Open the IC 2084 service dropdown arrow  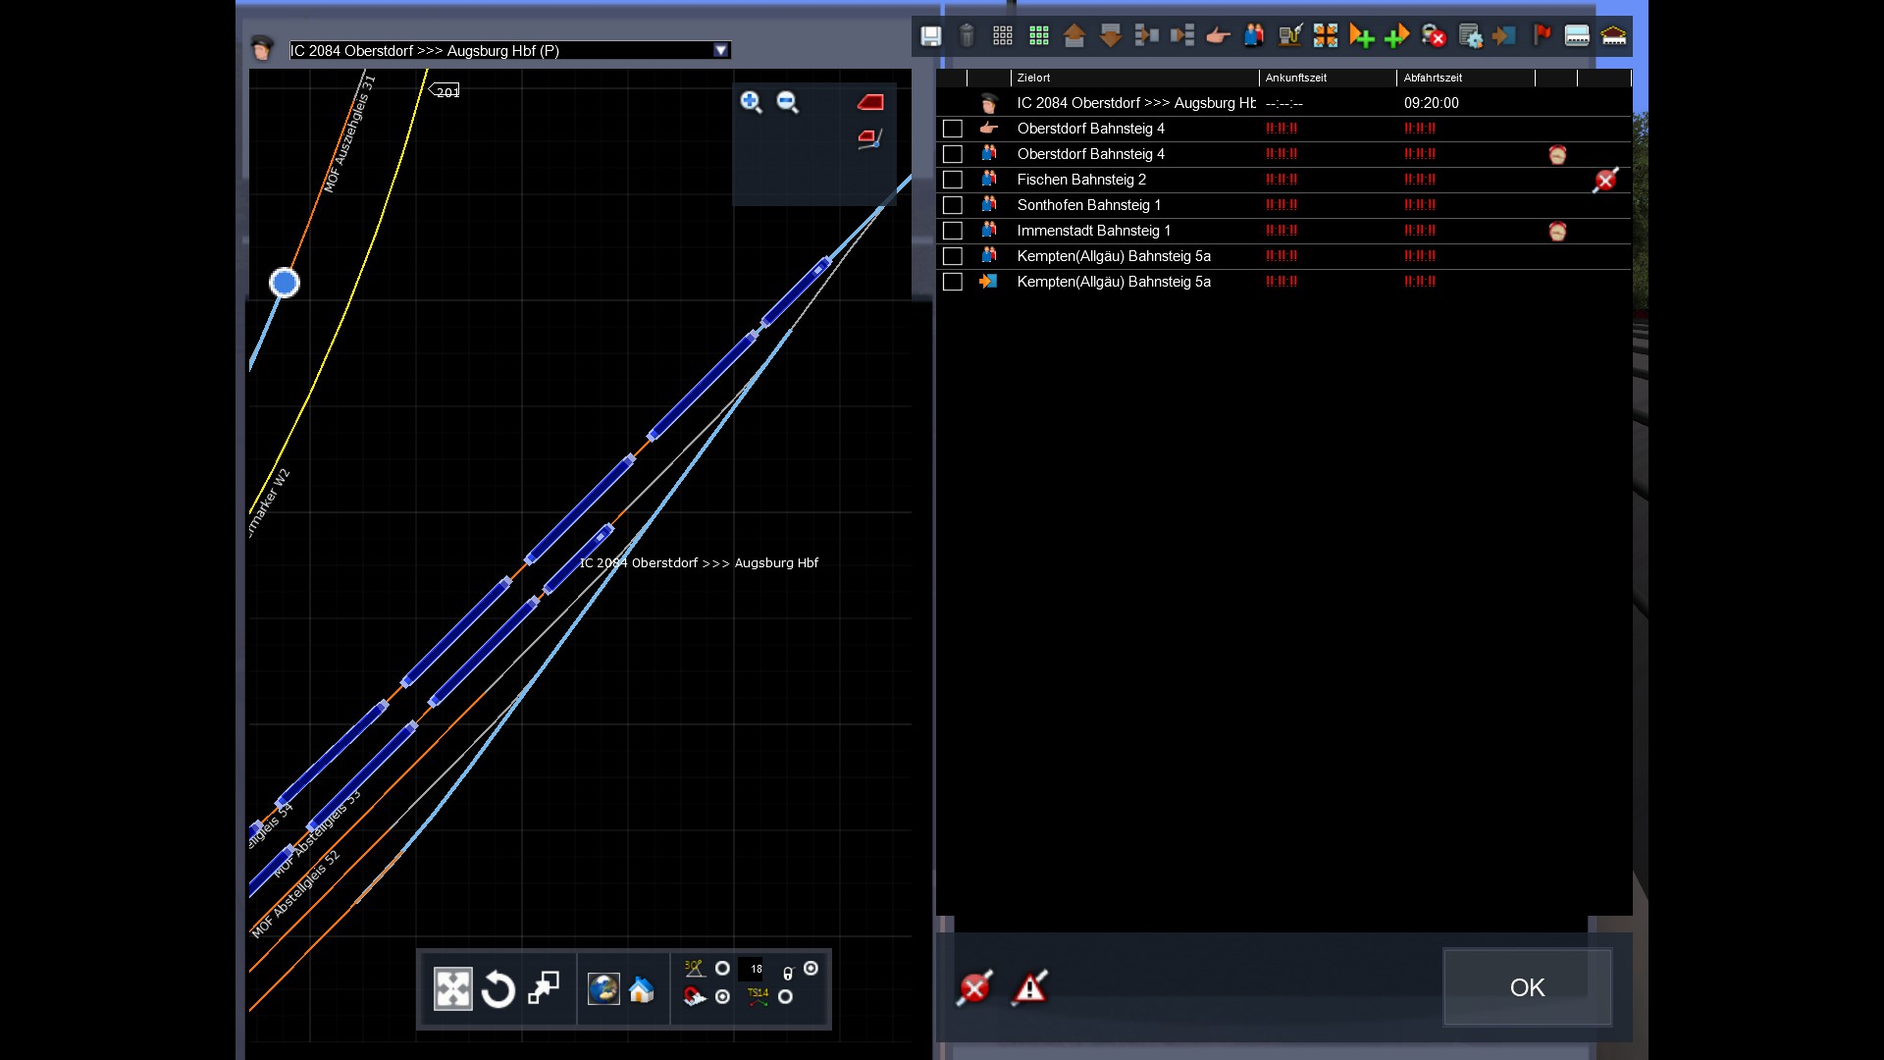pos(721,50)
